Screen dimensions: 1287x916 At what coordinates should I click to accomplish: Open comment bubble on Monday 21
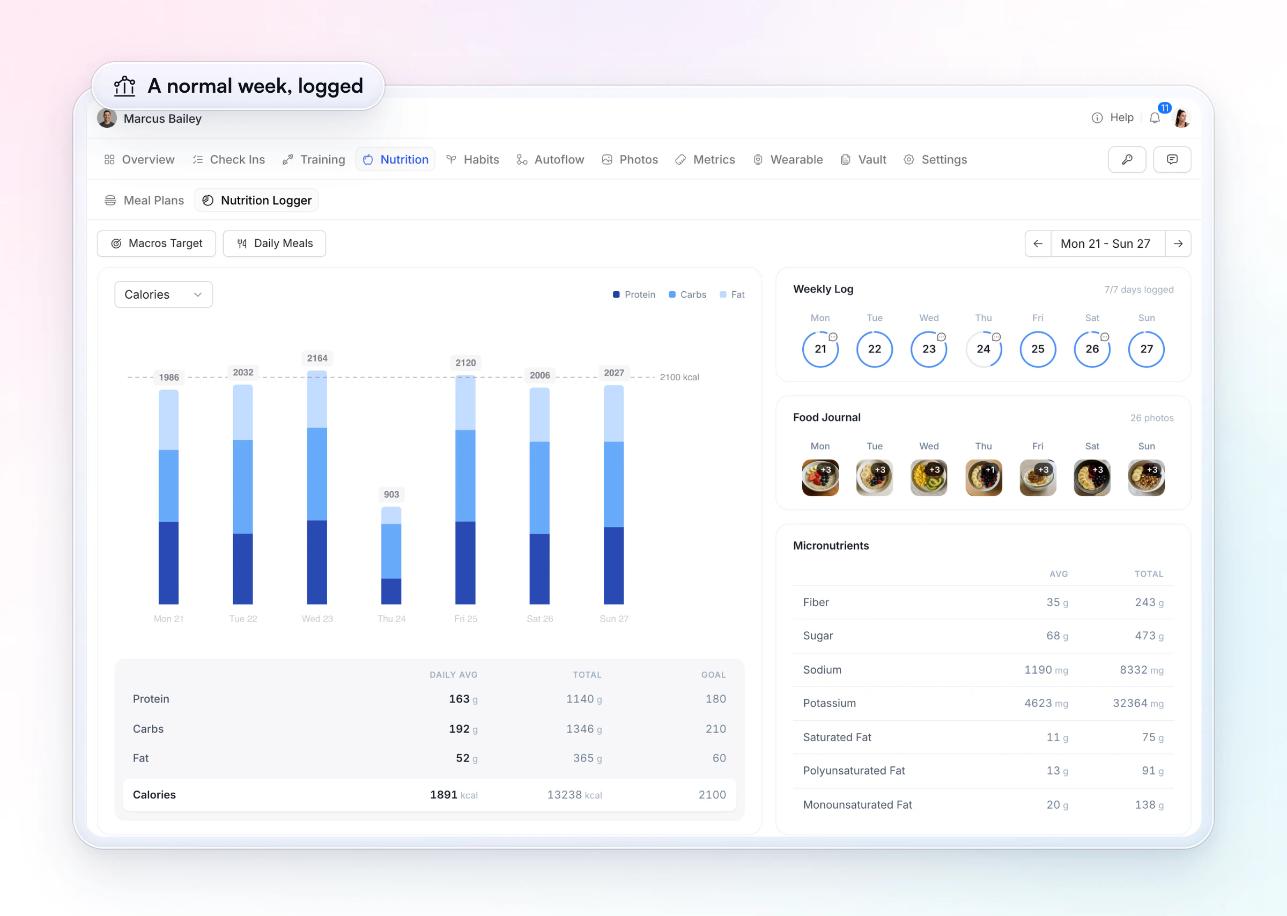pyautogui.click(x=833, y=337)
